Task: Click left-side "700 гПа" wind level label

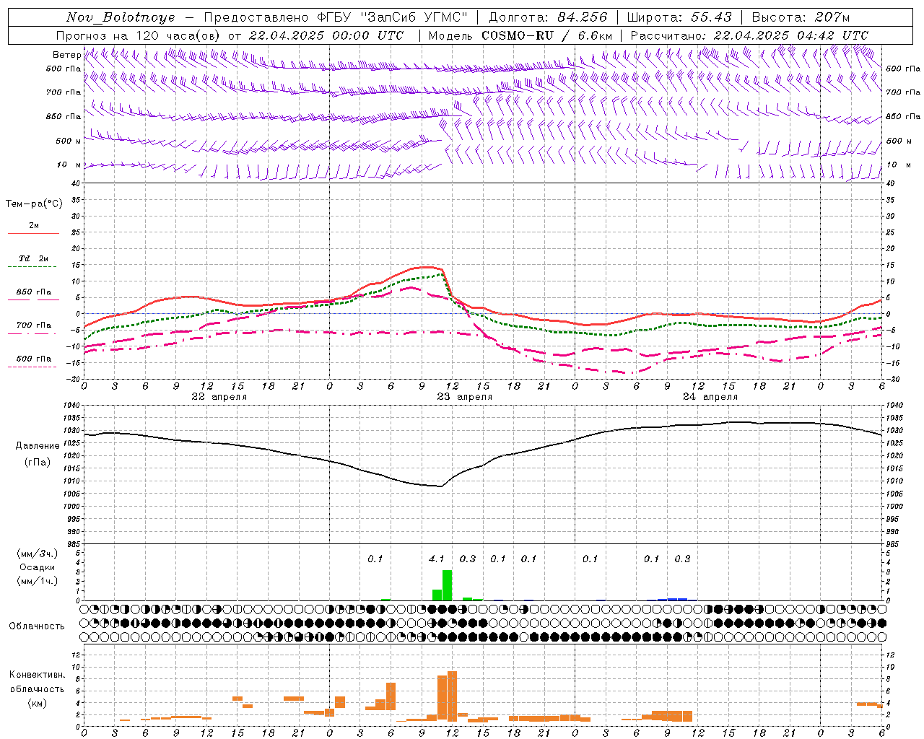Action: click(64, 92)
